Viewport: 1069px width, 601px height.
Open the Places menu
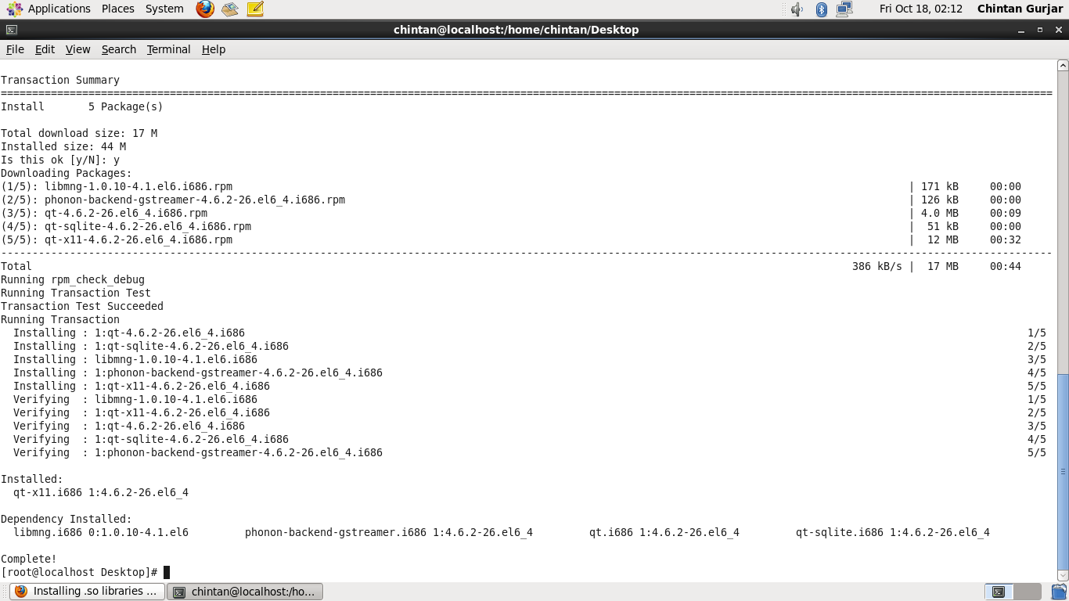pos(117,9)
